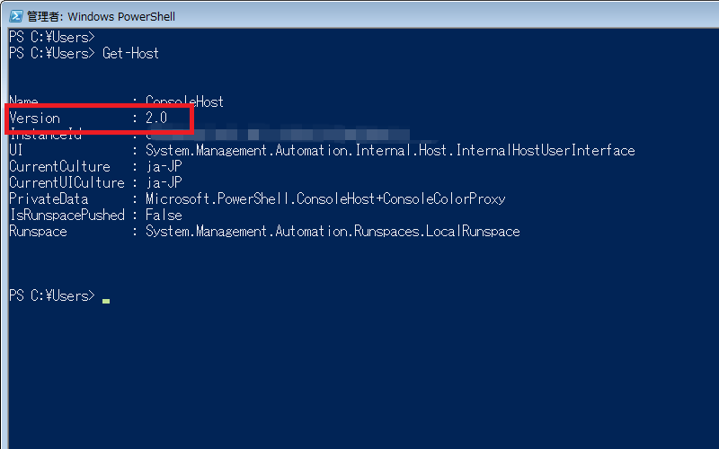The image size is (719, 449).
Task: Click the False value of IsRunspacePushed
Action: [x=164, y=216]
